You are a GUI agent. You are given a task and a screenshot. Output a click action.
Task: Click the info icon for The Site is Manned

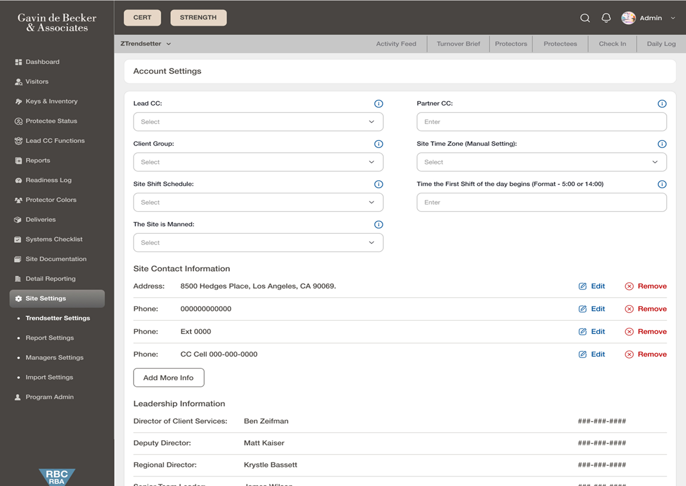(x=379, y=225)
